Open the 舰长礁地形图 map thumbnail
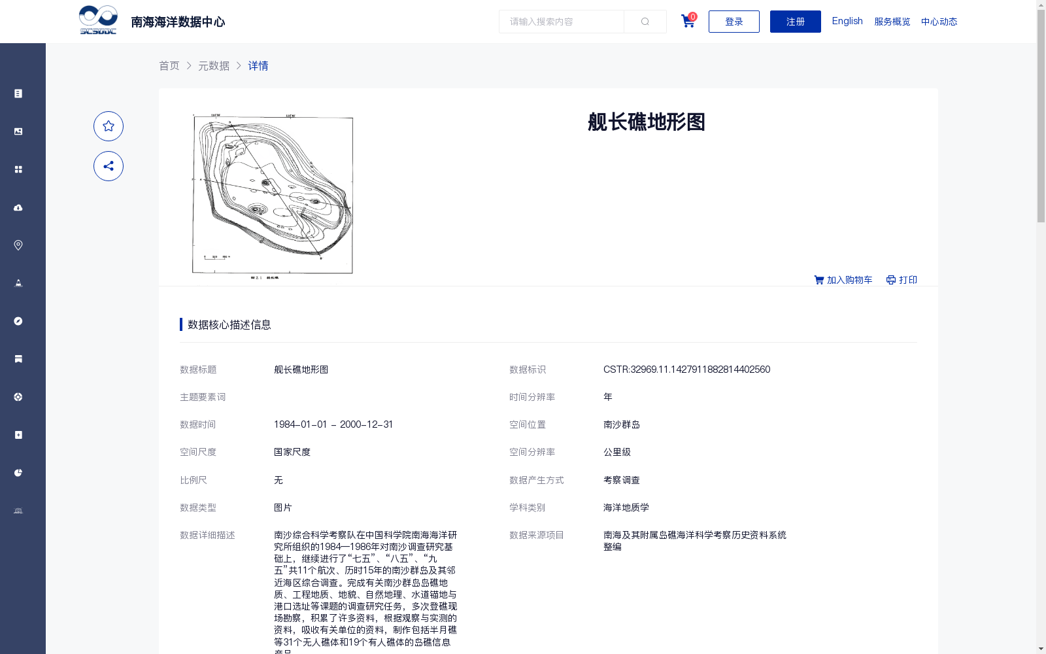The height and width of the screenshot is (654, 1046). click(x=273, y=196)
